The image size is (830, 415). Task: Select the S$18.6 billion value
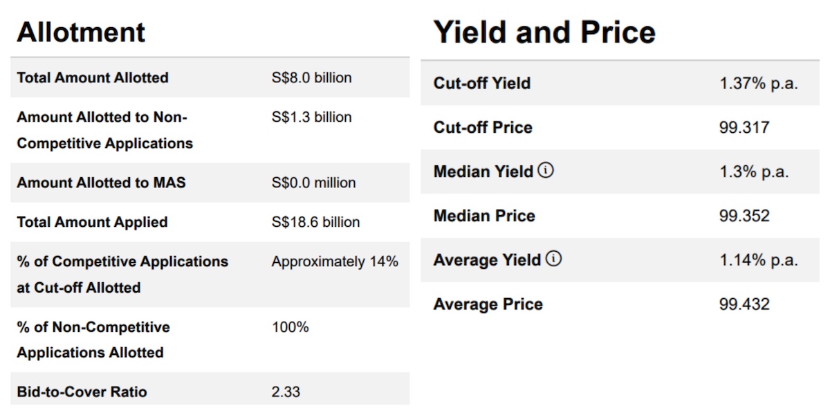[x=315, y=223]
